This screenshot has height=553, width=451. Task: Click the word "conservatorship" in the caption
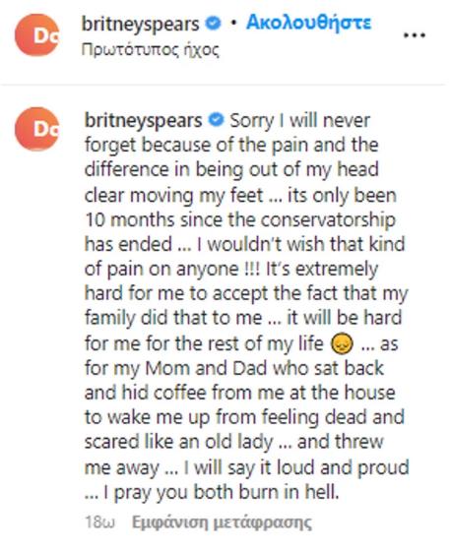(x=328, y=220)
